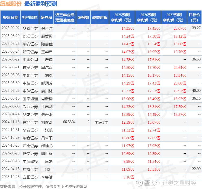This screenshot has height=189, width=202.
Task: Click the 15.37亿 profit value
Action: tap(128, 91)
